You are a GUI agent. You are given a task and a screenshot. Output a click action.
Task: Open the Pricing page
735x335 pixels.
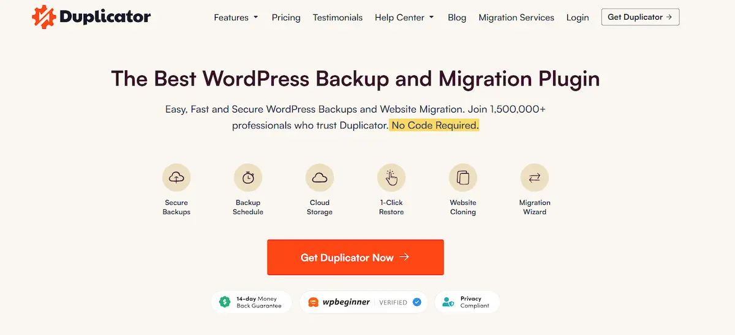tap(286, 18)
